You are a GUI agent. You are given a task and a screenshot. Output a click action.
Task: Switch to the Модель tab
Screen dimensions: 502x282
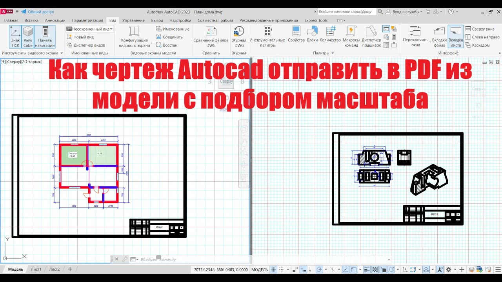(x=16, y=269)
